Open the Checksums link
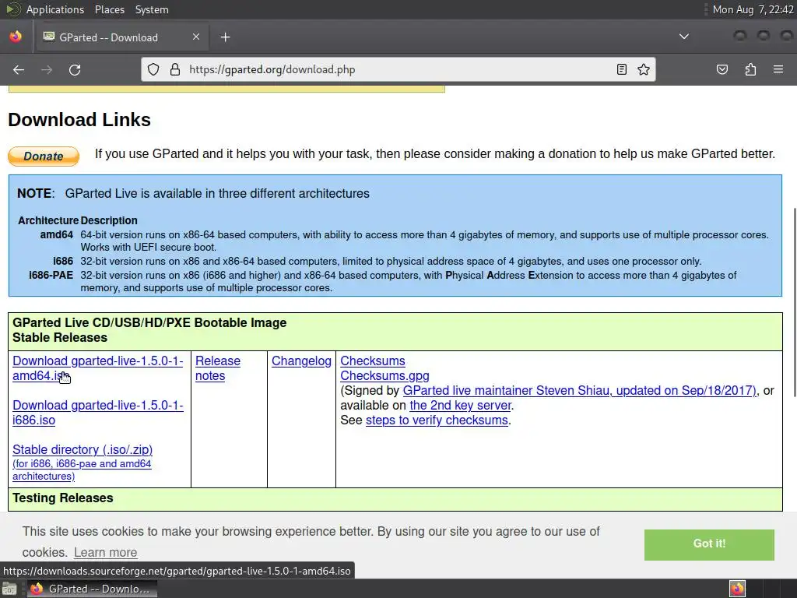Viewport: 797px width, 598px height. (373, 361)
